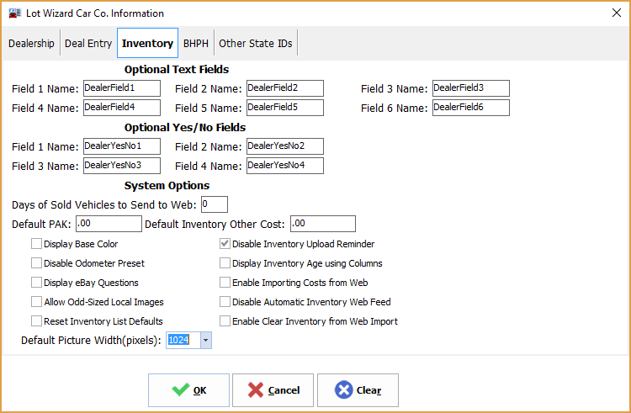Edit the Default PAK amount field
Screen dimensions: 631x413
click(109, 224)
